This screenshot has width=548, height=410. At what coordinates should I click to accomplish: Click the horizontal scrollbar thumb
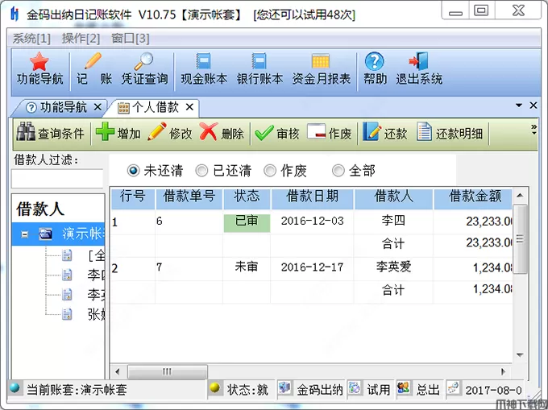click(x=168, y=371)
